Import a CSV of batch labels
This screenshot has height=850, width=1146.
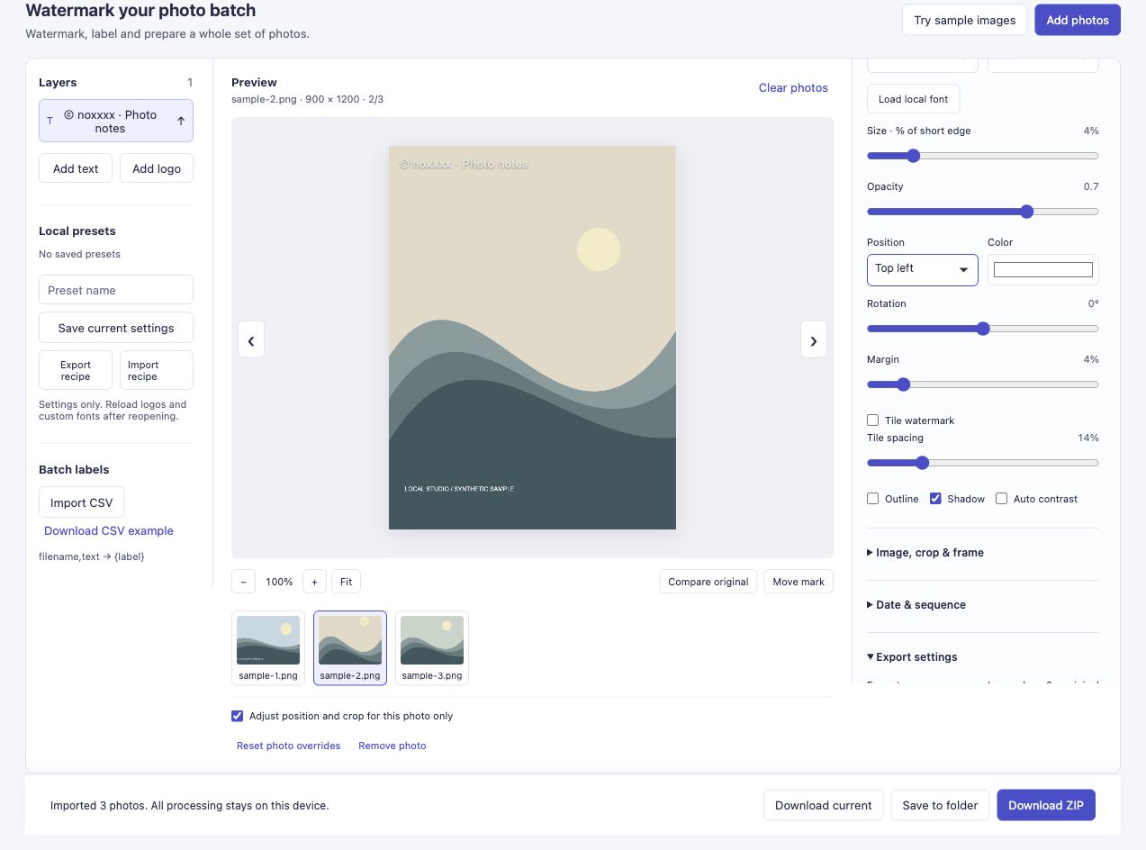[x=82, y=502]
